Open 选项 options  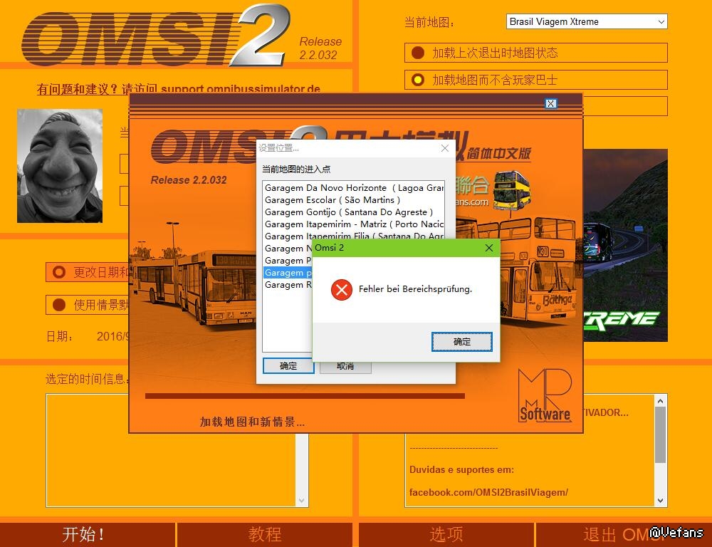[446, 534]
